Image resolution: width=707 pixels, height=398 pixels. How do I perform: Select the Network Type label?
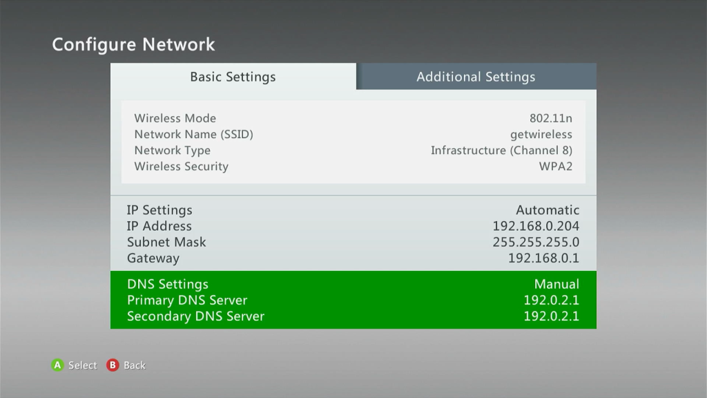172,150
